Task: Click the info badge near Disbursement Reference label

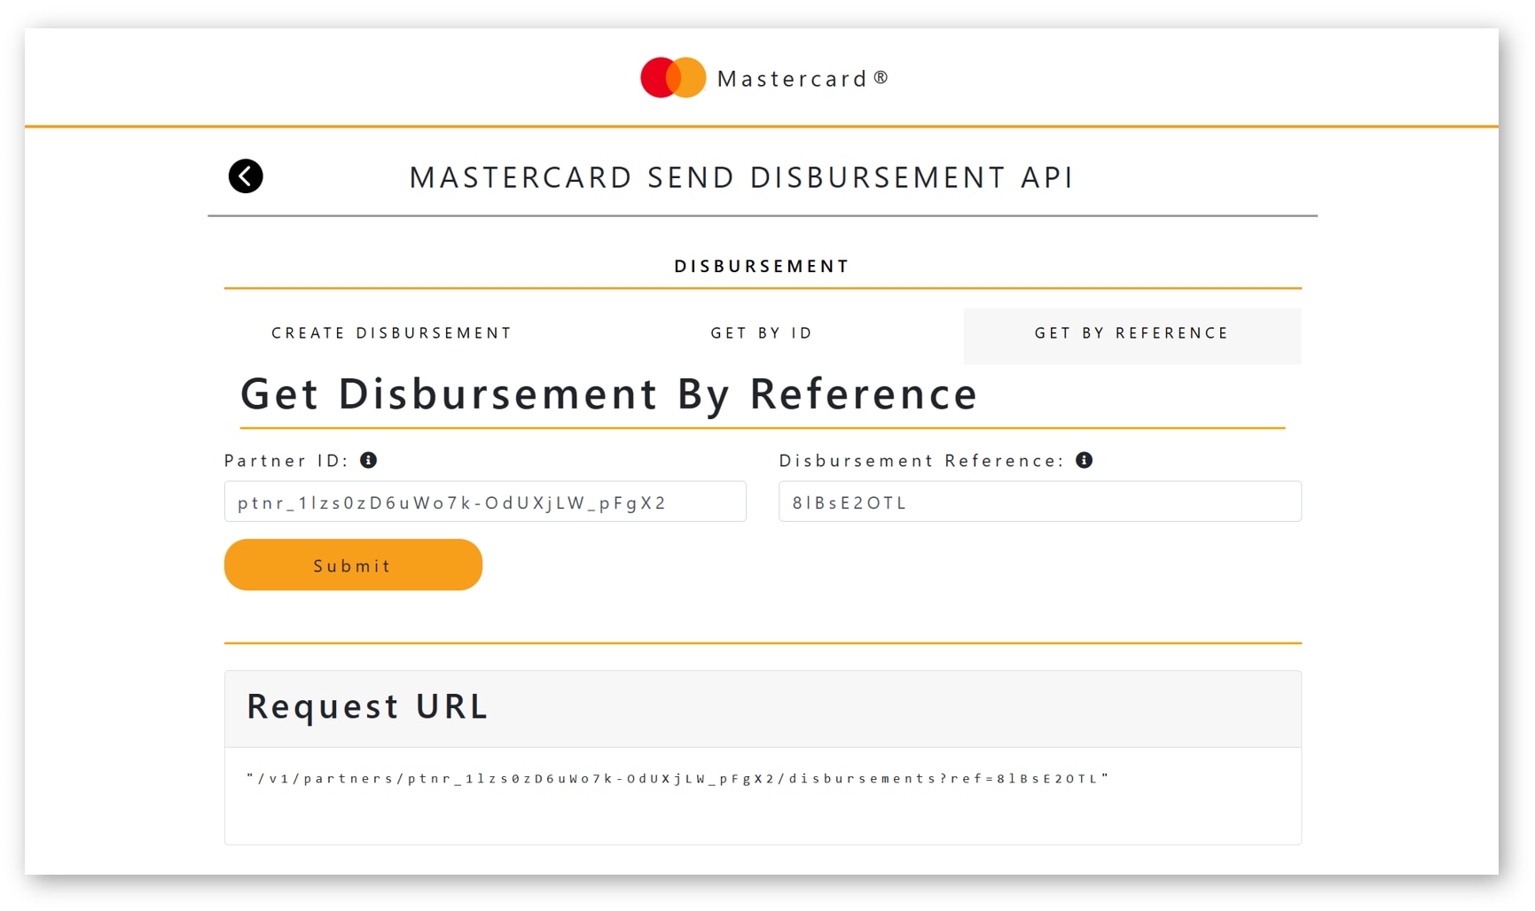Action: click(1085, 460)
